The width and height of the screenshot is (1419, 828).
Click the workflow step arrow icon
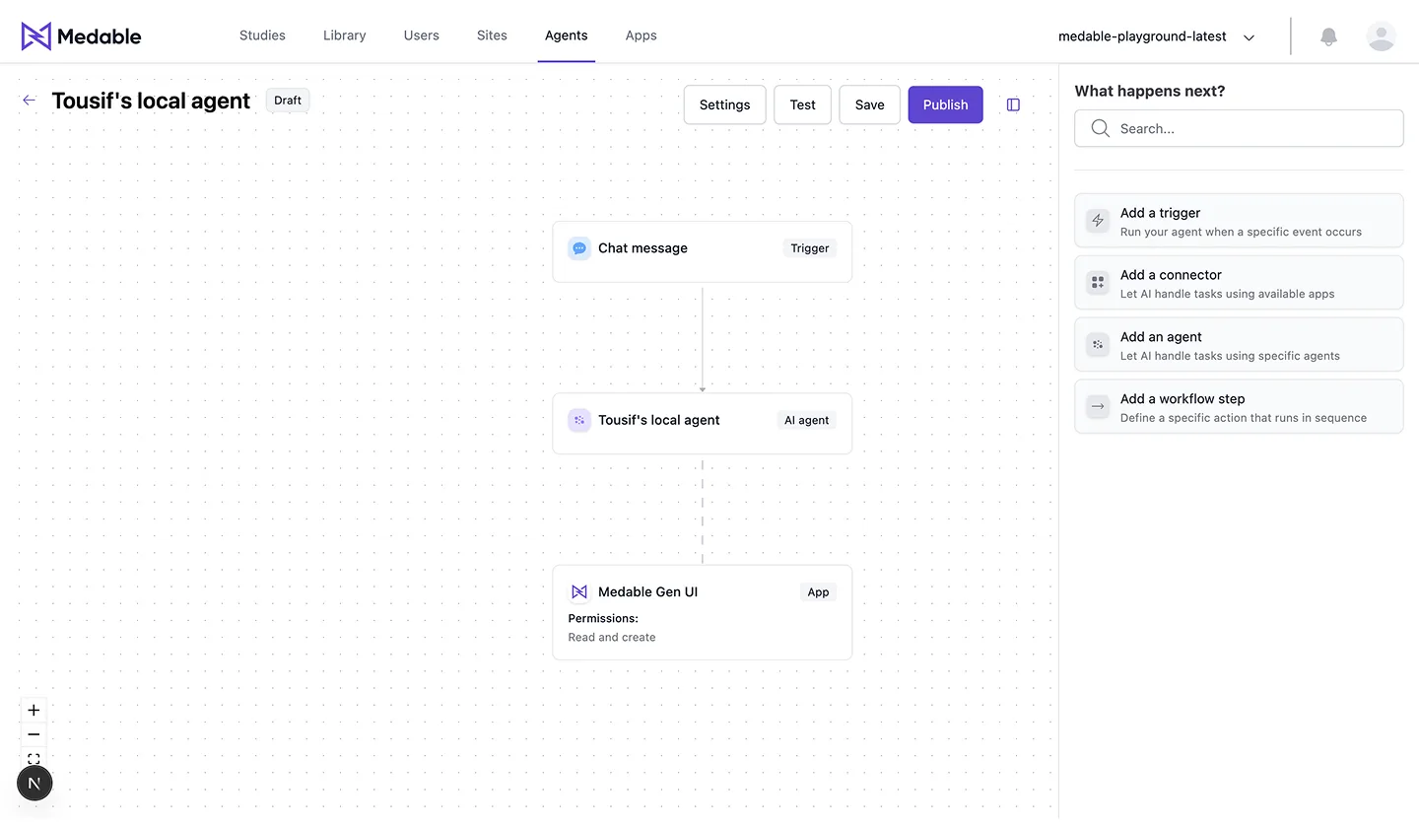point(1098,407)
